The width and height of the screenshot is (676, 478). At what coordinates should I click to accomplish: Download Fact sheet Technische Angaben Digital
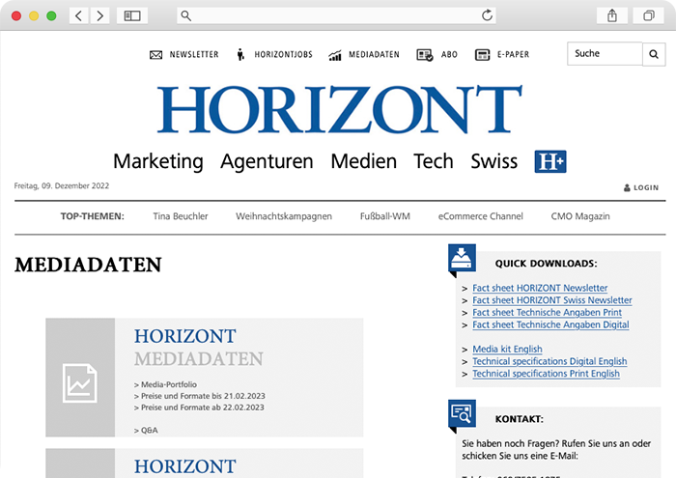tap(550, 324)
